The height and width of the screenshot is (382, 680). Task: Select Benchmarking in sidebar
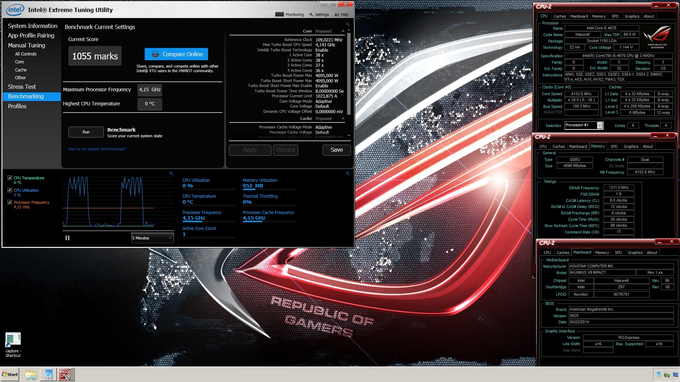(32, 96)
